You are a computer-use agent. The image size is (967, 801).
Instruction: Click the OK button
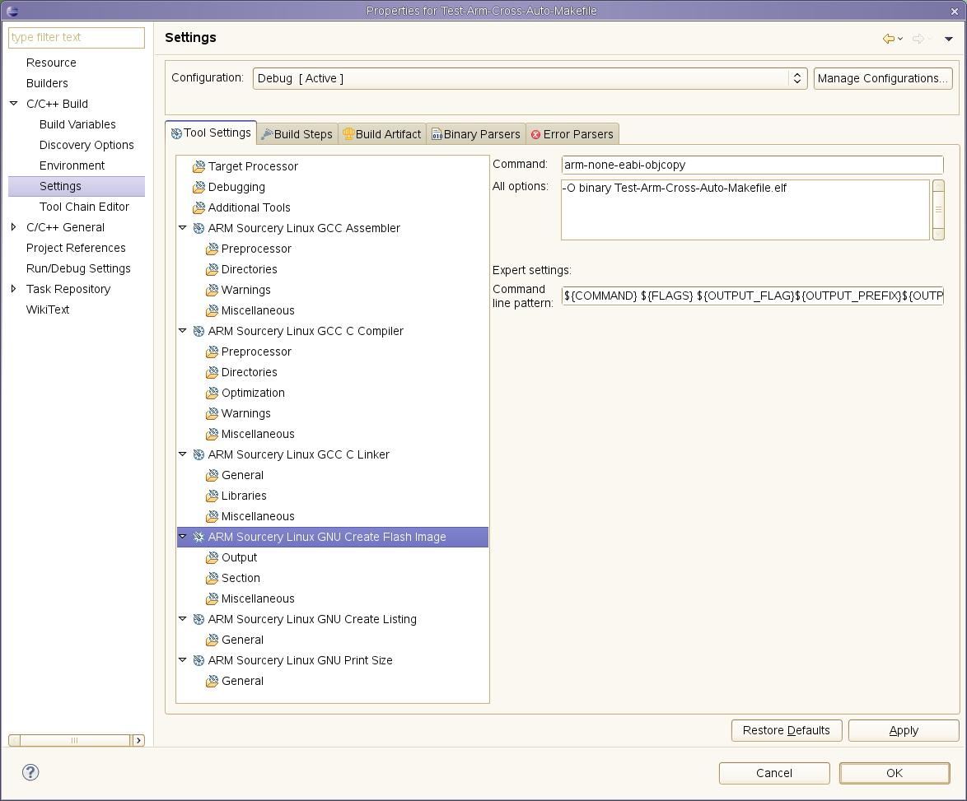[x=895, y=773]
